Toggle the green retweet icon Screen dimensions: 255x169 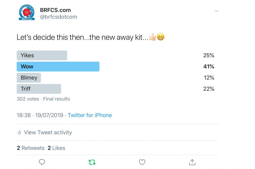click(92, 162)
